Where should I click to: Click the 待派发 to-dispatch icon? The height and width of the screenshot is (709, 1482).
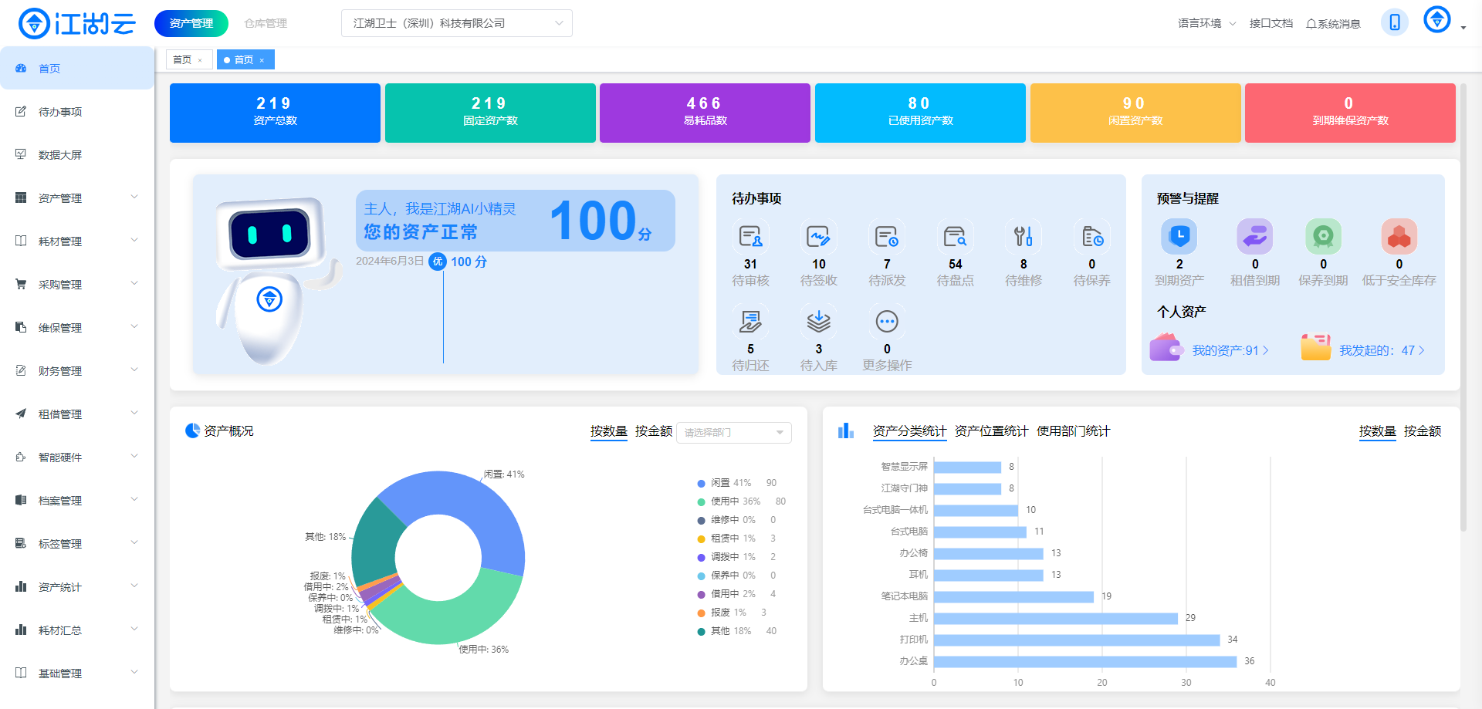pyautogui.click(x=887, y=236)
